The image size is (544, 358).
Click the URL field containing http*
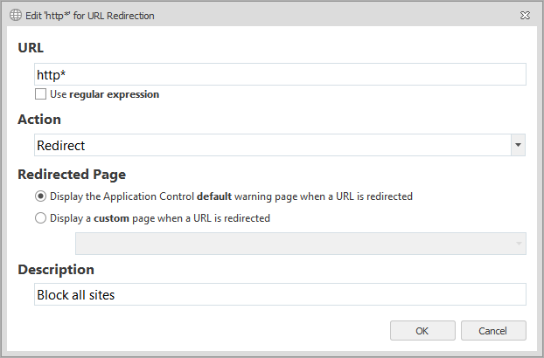pyautogui.click(x=280, y=74)
